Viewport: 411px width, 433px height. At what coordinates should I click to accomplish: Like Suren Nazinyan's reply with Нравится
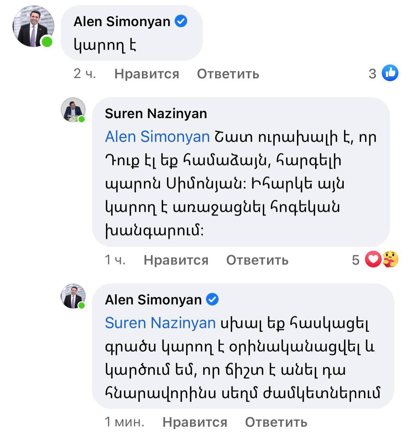[x=176, y=260]
